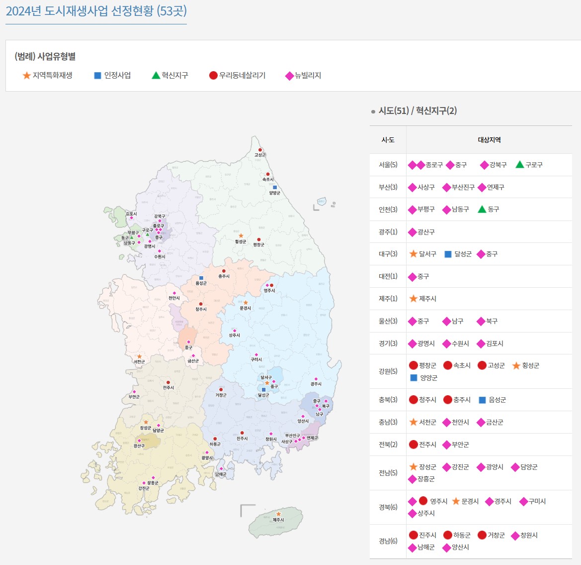Click the green triangle 혁신지구 legend icon
581x565 pixels.
point(156,76)
